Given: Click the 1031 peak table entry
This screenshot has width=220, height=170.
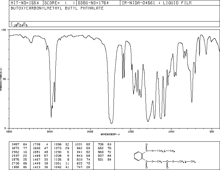Looking at the screenshot, I should coord(83,144).
